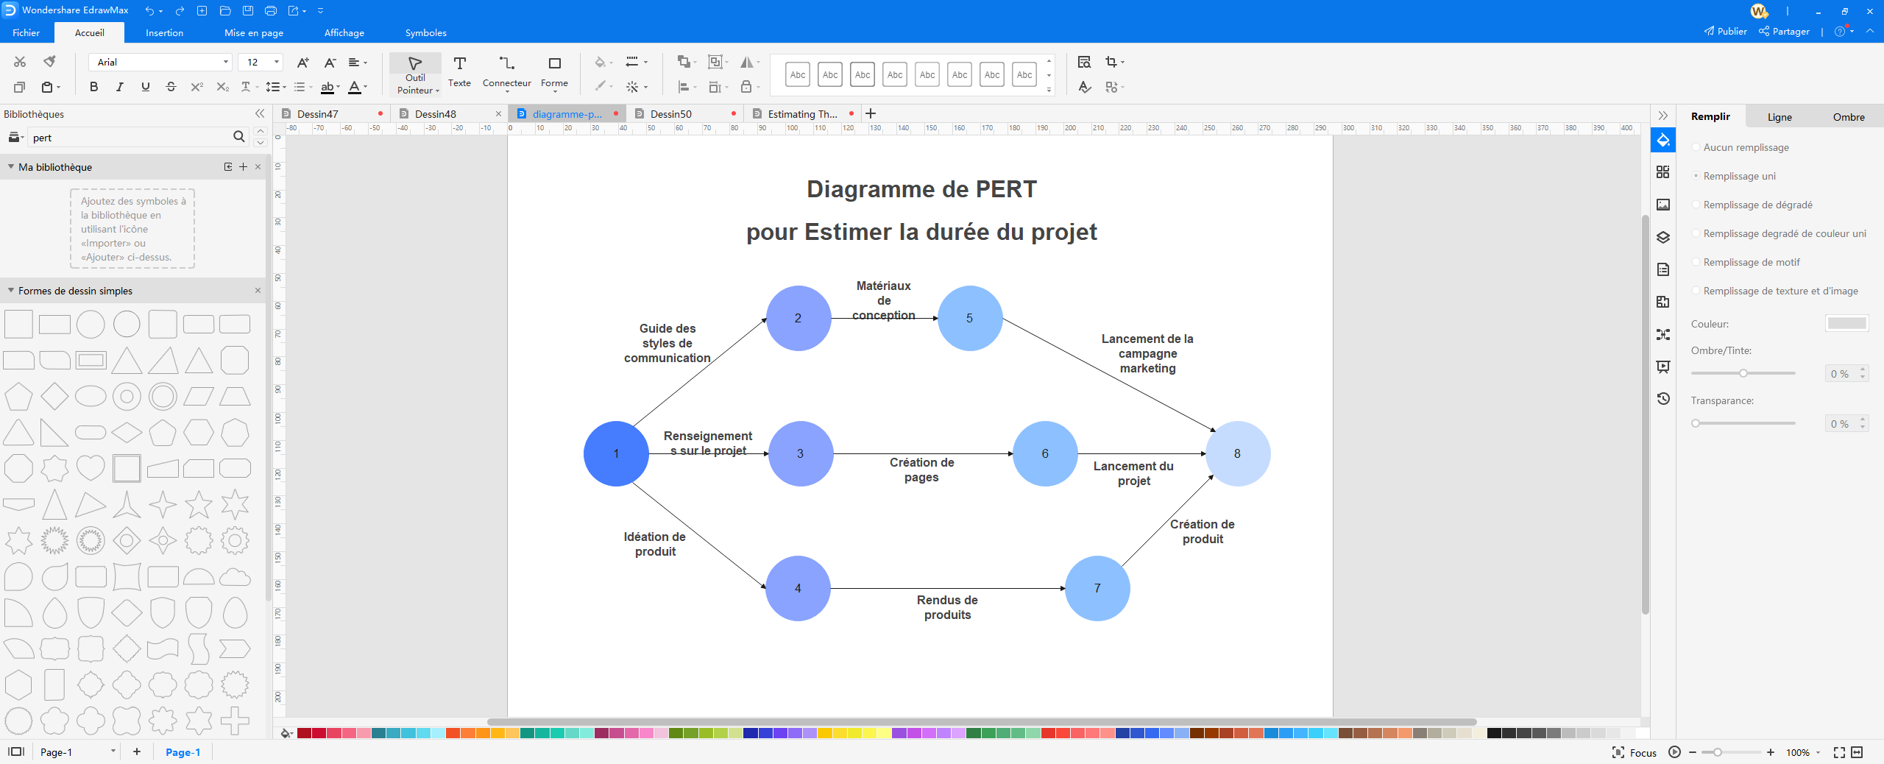The height and width of the screenshot is (764, 1884).
Task: Expand the style gallery more arrow
Action: tap(1049, 89)
